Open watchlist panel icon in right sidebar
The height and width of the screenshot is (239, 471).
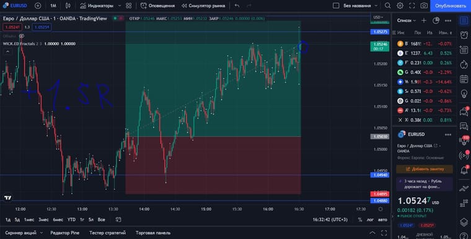tap(464, 20)
